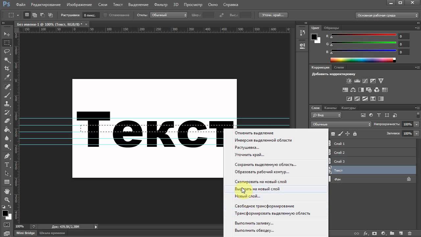Screen dimensions: 421x237
Task: Select the Magic Wand tool
Action: coord(7,60)
